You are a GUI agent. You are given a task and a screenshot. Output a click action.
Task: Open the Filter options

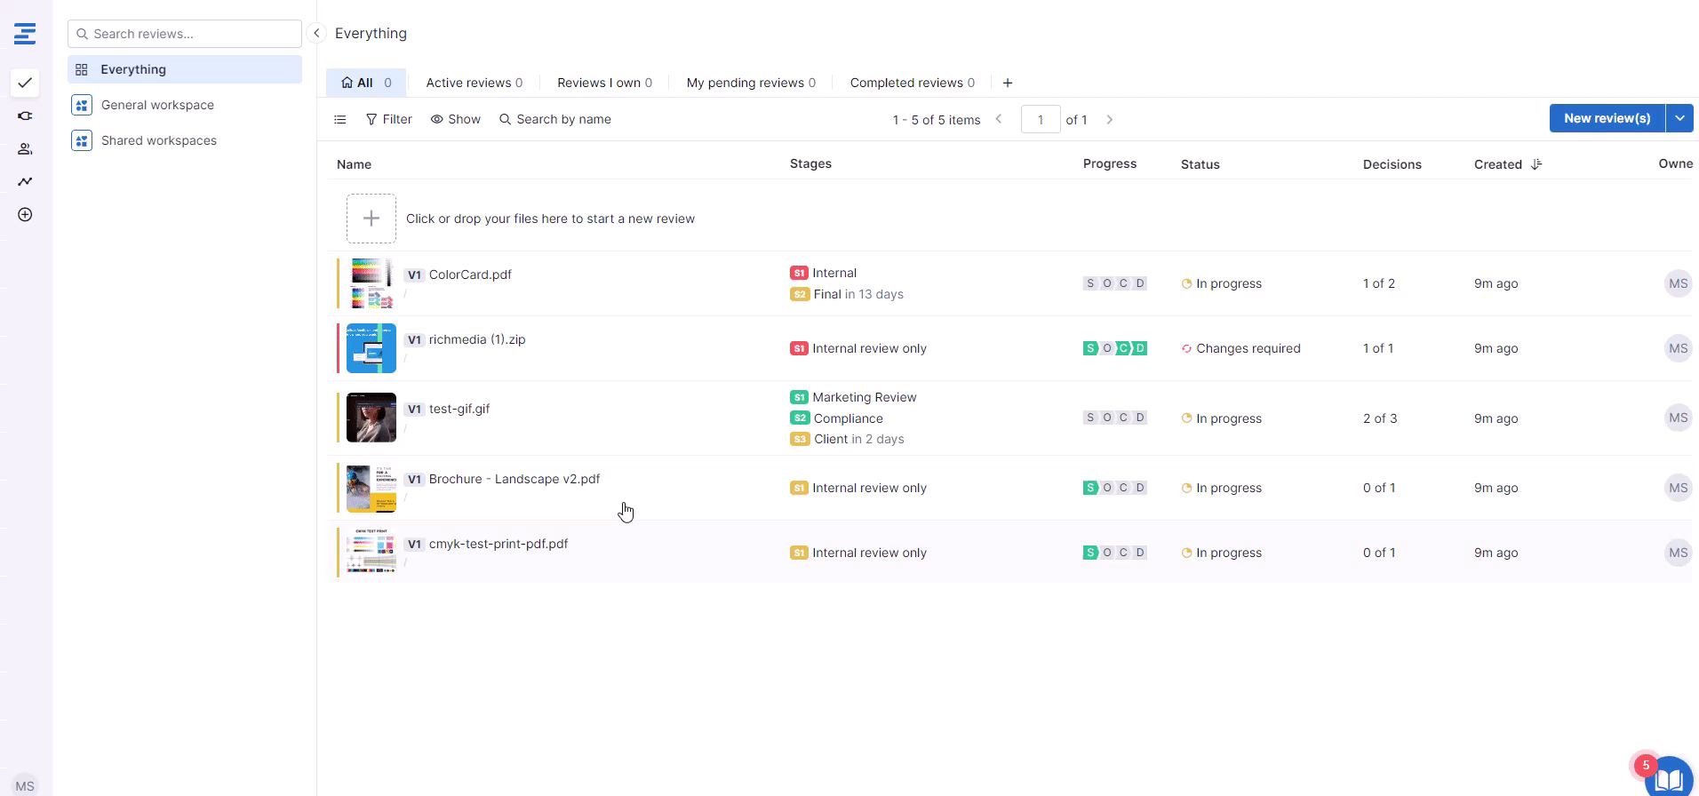click(x=388, y=119)
